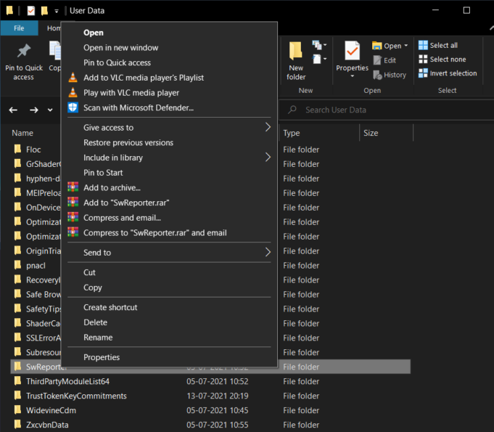Expand the Include in library submenu

pyautogui.click(x=268, y=158)
